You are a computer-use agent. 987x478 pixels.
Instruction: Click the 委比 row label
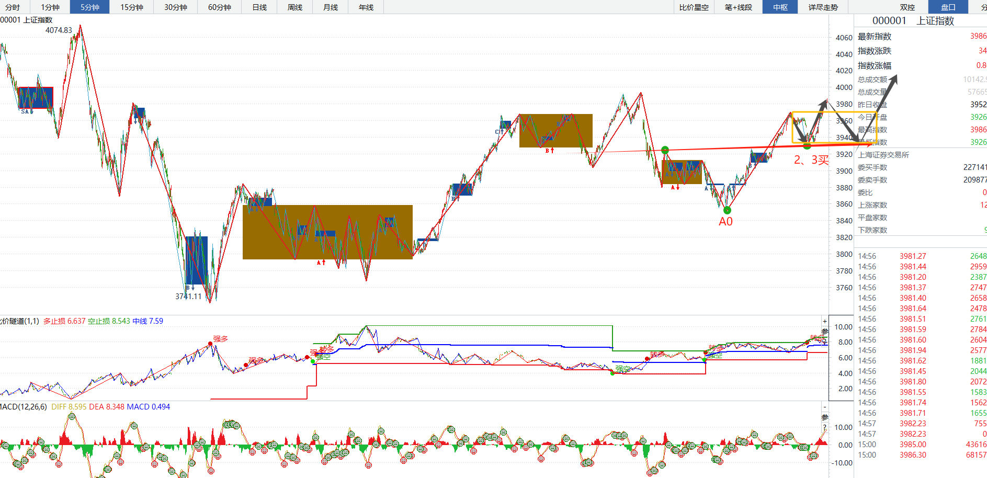click(x=865, y=192)
